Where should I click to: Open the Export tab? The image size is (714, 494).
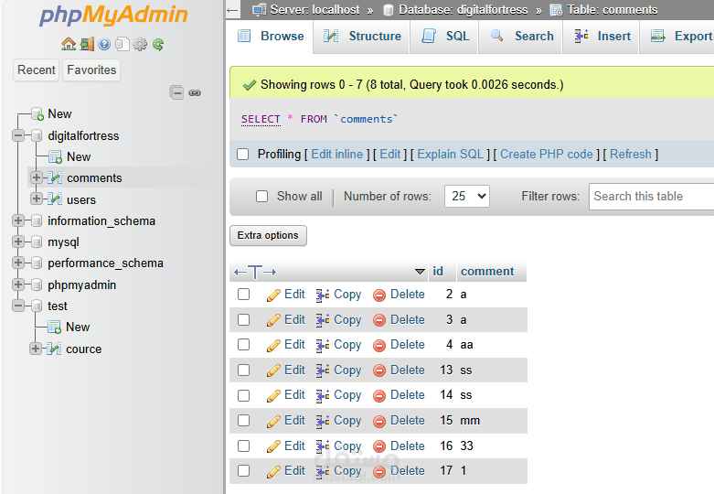[677, 37]
